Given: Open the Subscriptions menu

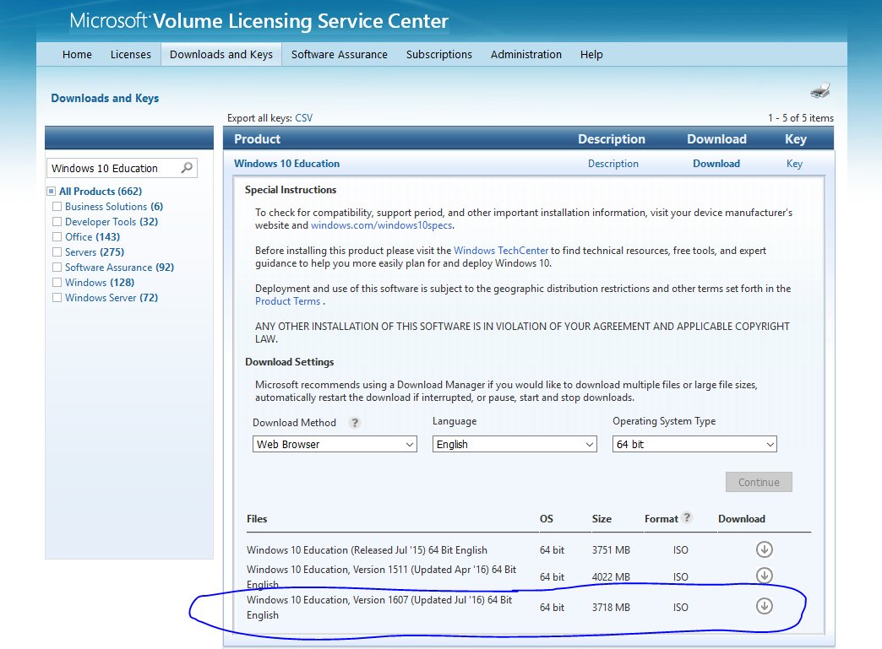Looking at the screenshot, I should 438,55.
